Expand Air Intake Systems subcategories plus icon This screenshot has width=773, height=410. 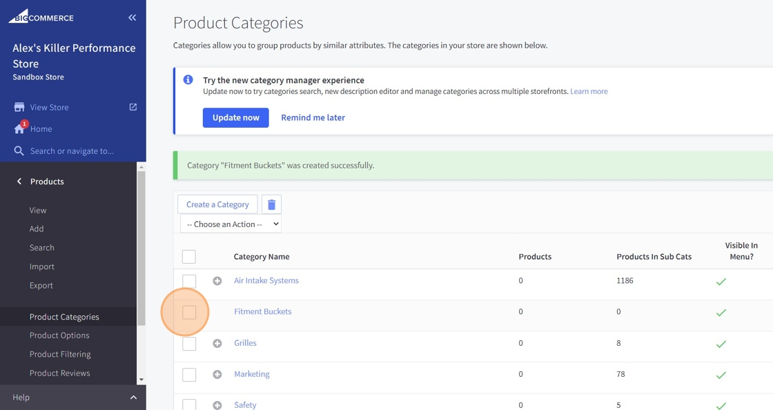click(217, 281)
